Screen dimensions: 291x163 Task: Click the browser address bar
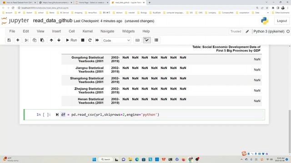click(135, 8)
